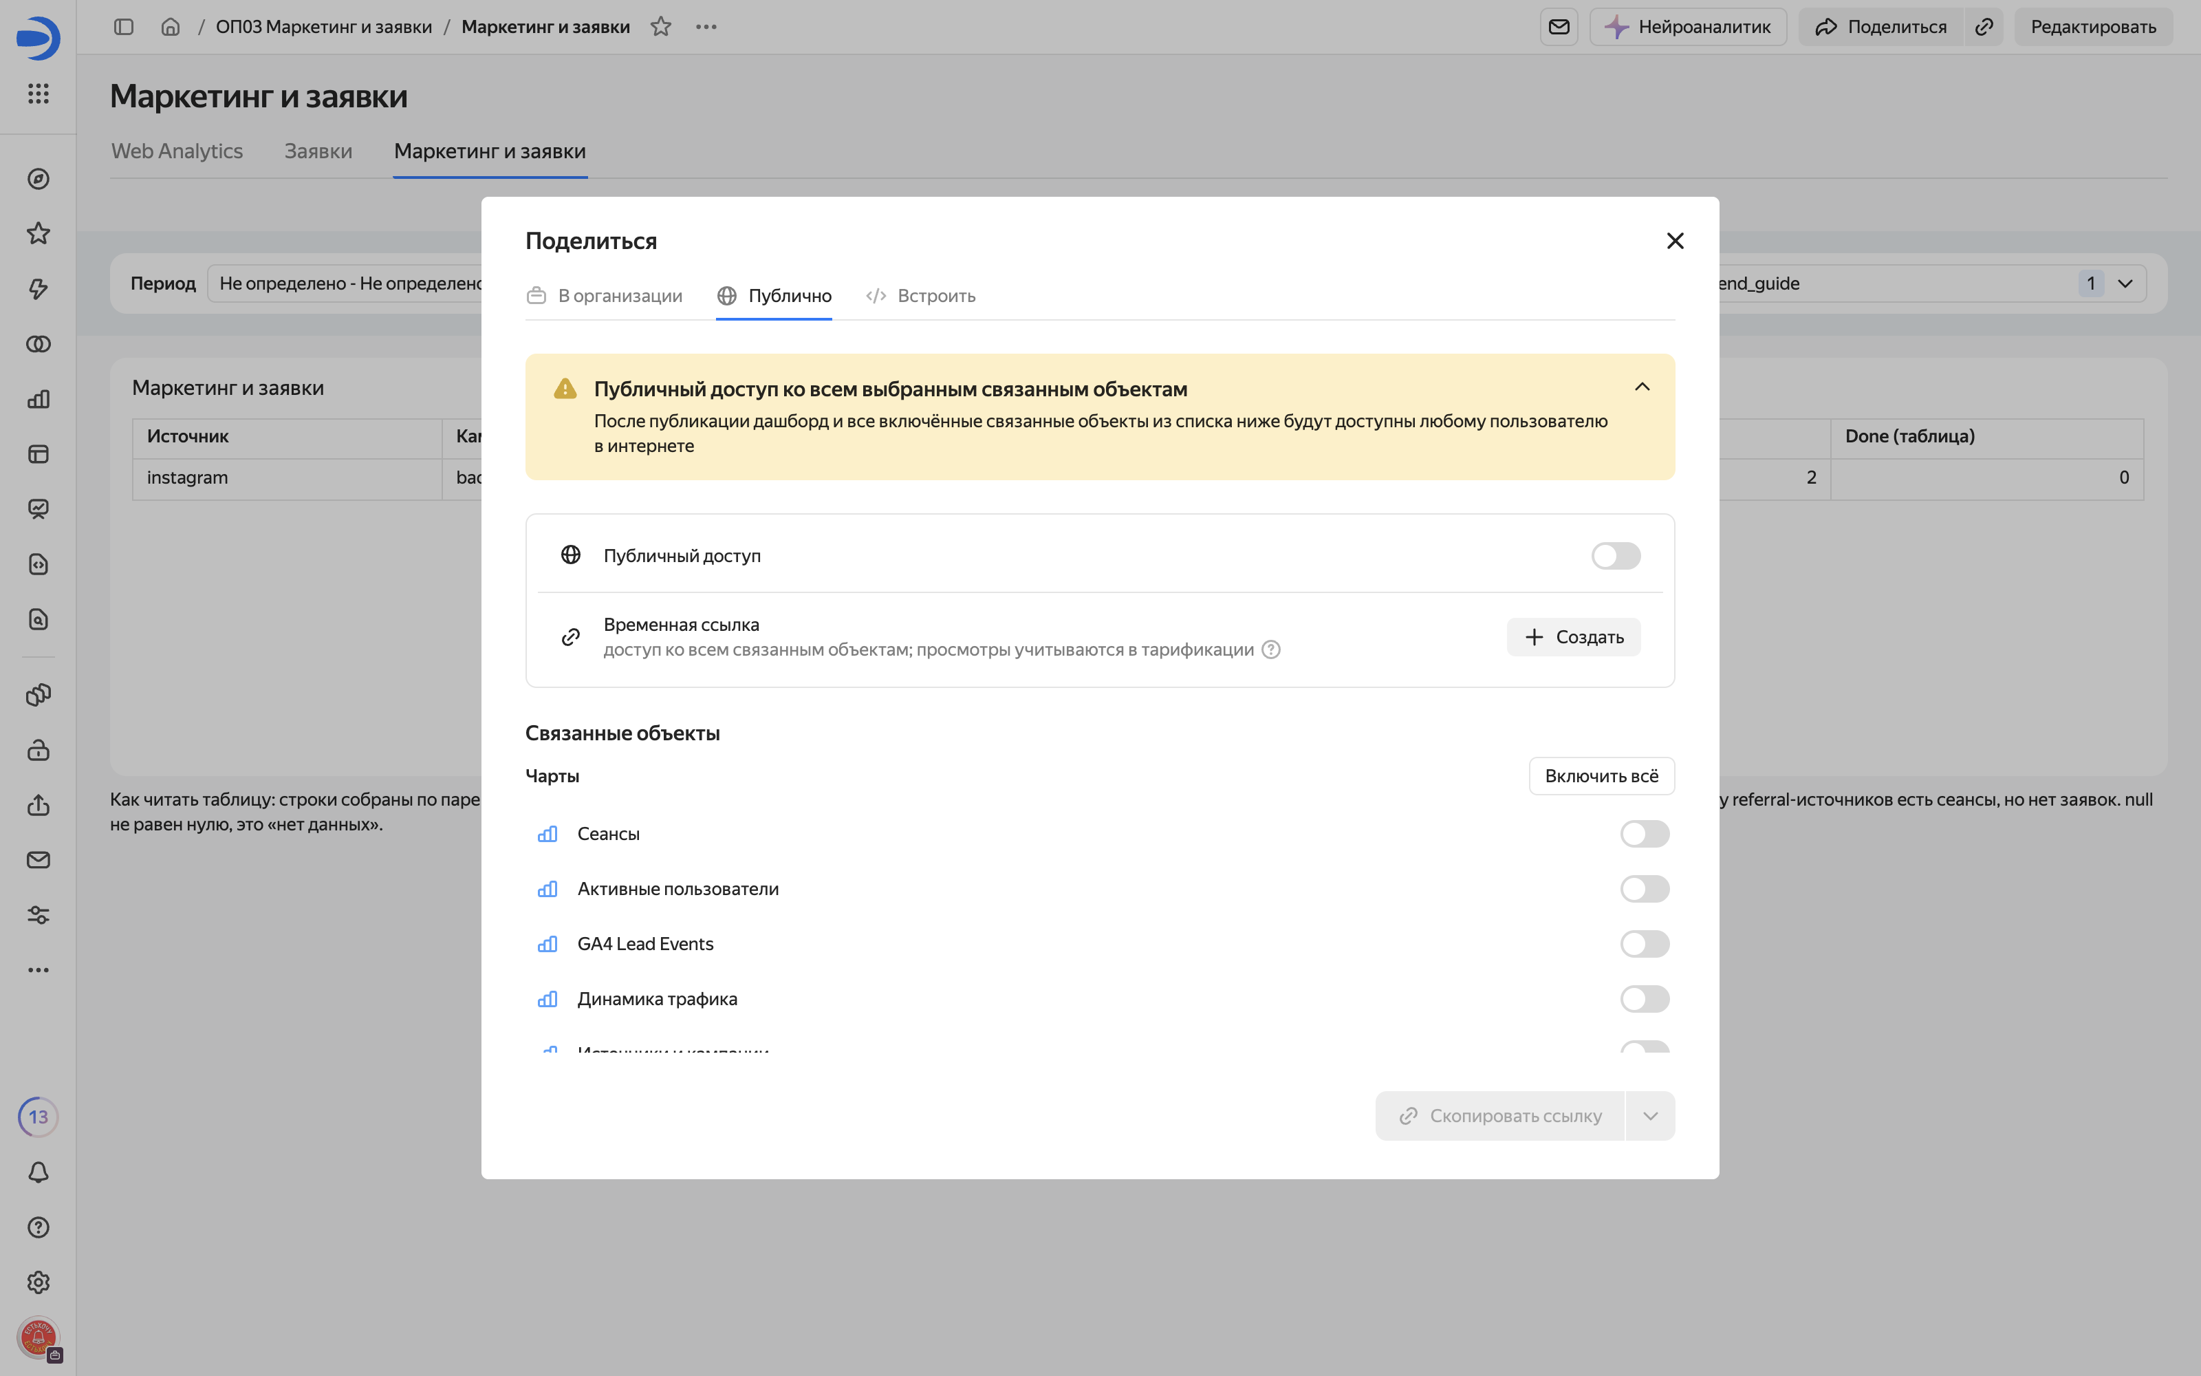Image resolution: width=2201 pixels, height=1376 pixels.
Task: Open the help question mark icon
Action: tap(39, 1227)
